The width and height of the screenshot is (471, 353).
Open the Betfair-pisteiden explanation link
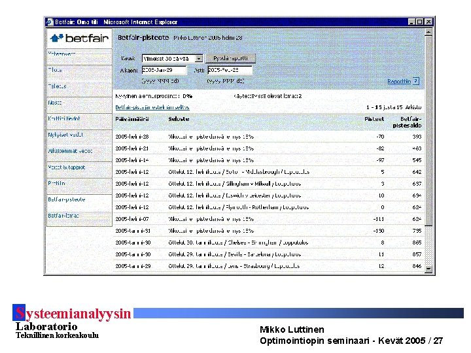pyautogui.click(x=152, y=107)
